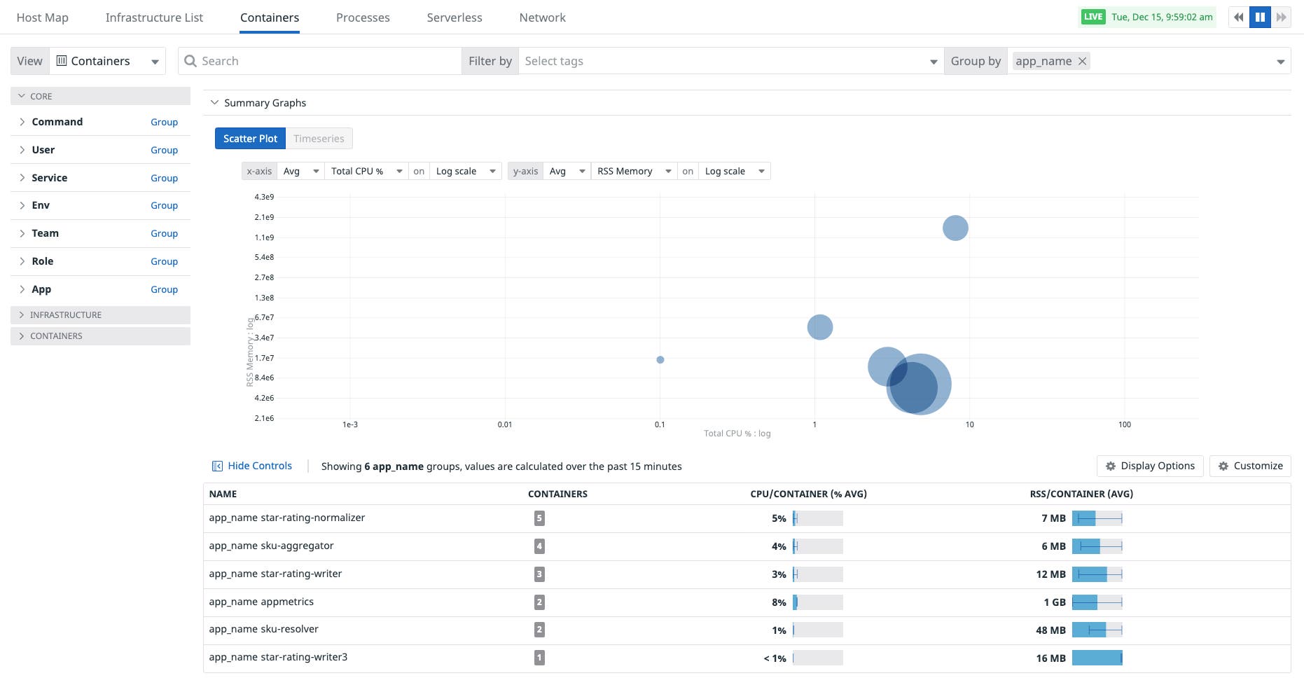This screenshot has height=678, width=1304.
Task: Open the Host Map tab
Action: click(43, 18)
